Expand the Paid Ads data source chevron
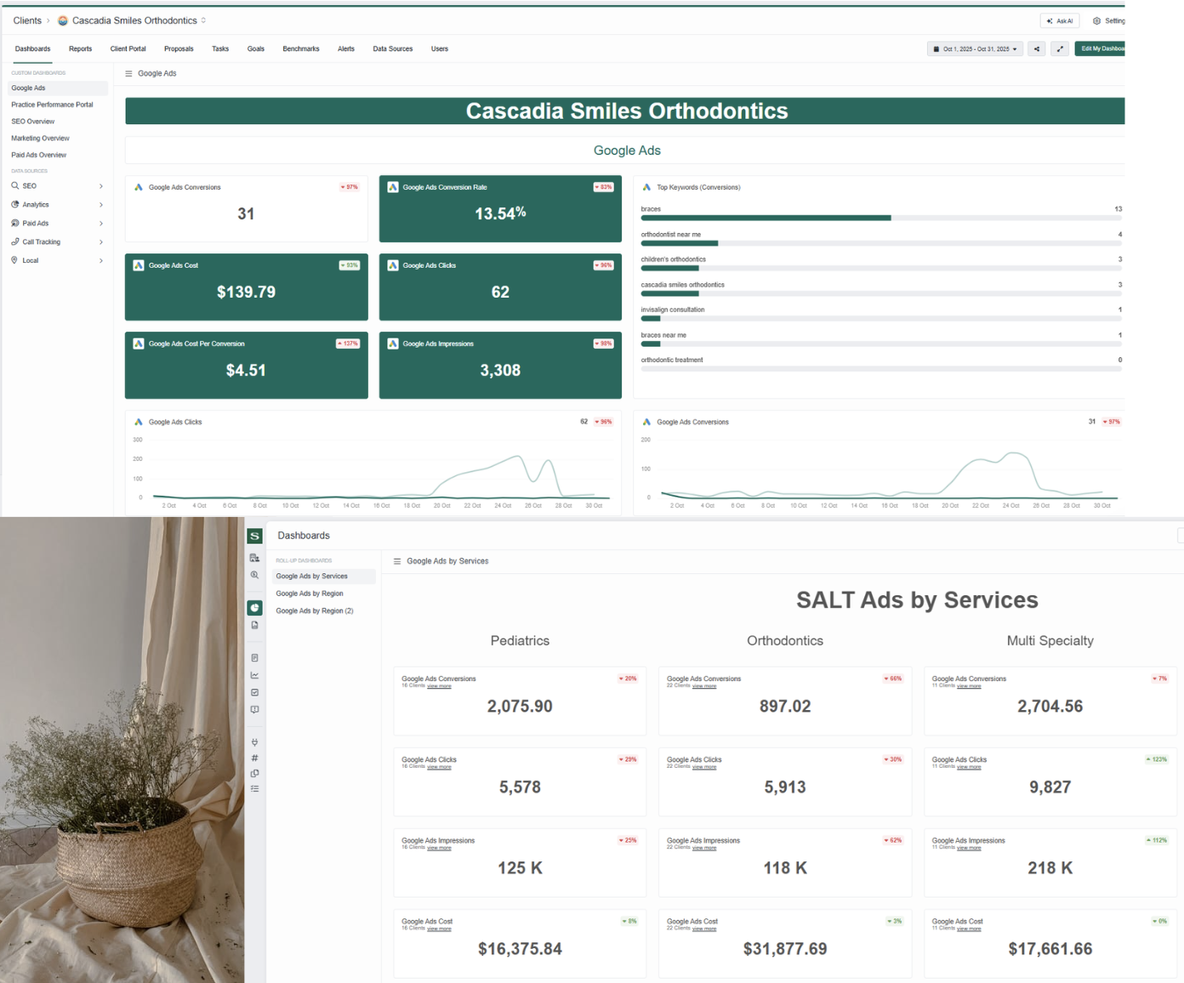The image size is (1184, 983). pyautogui.click(x=101, y=224)
